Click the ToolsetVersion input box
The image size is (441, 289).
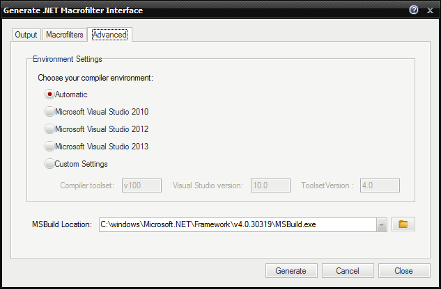[380, 185]
